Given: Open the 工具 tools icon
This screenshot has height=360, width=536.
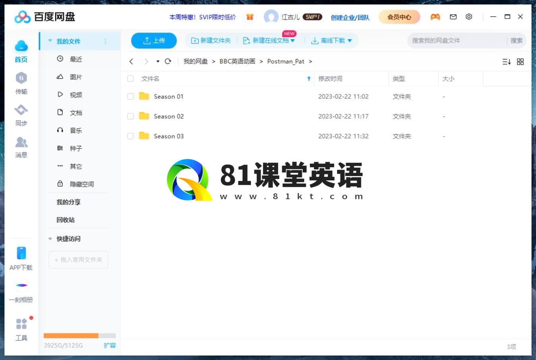Looking at the screenshot, I should point(21,324).
